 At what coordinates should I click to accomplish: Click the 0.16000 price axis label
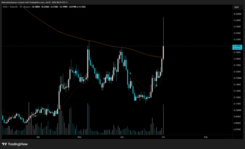coord(237,72)
